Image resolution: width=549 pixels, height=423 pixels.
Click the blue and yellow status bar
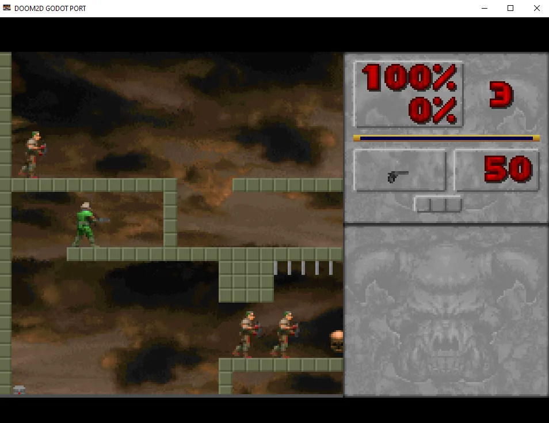pyautogui.click(x=447, y=138)
